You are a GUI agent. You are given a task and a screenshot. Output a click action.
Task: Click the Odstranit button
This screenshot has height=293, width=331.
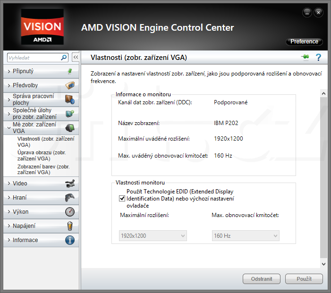point(262,279)
